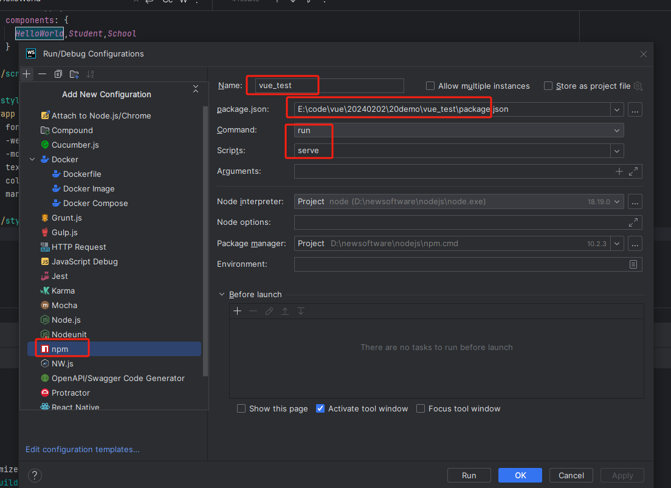The width and height of the screenshot is (671, 488).
Task: Collapse the Docker group
Action: tap(32, 159)
